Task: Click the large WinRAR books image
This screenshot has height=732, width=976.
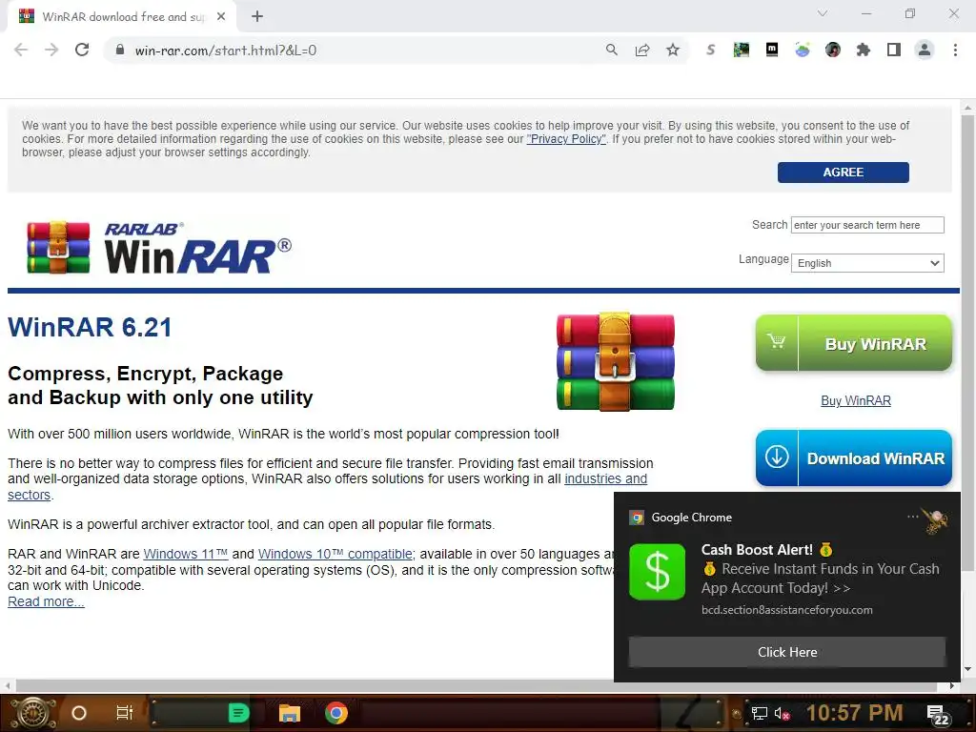Action: [x=615, y=361]
